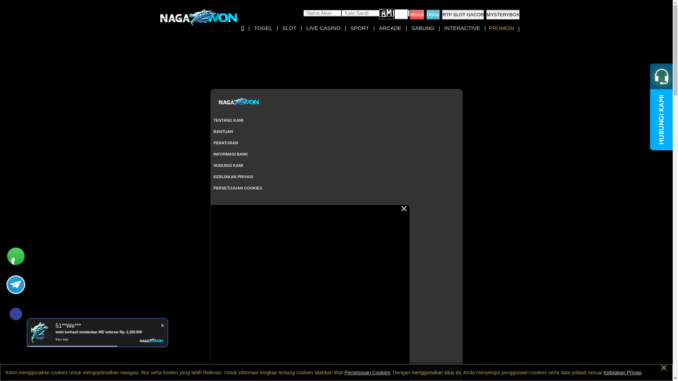Screen dimensions: 678x381
Task: Click the HUBUNGI KAMI side tab
Action: (x=661, y=120)
